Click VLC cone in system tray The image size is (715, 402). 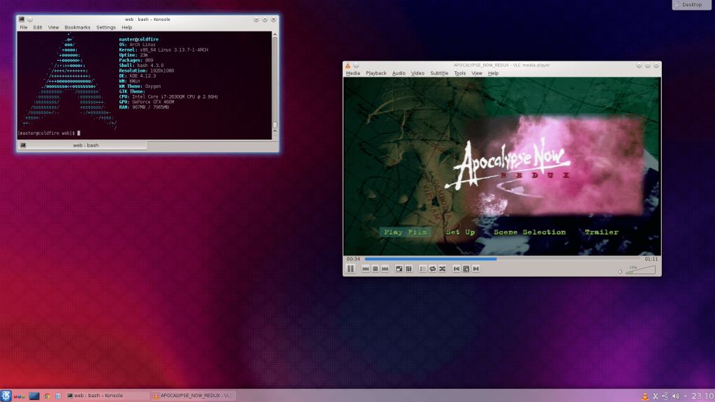click(644, 396)
